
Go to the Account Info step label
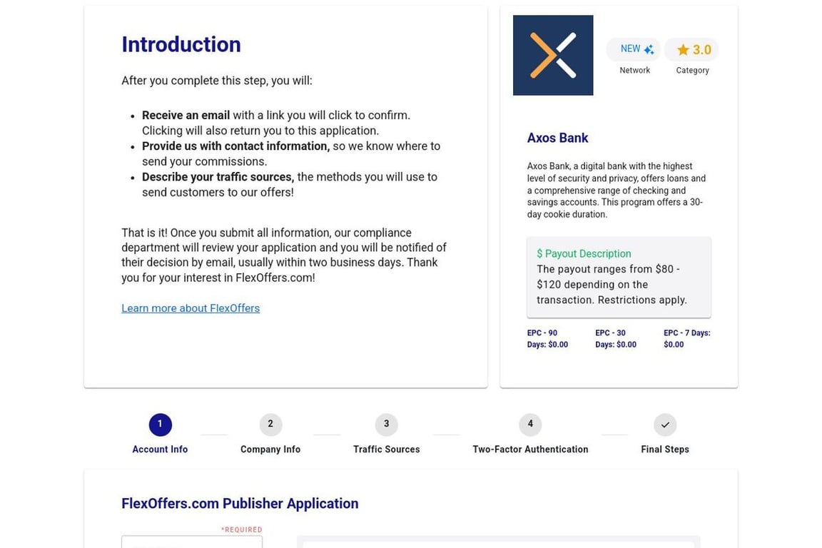click(160, 450)
